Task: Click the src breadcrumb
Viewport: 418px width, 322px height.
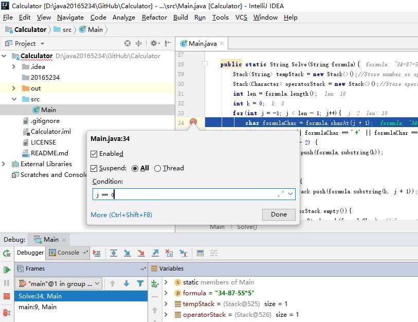Action: [62, 30]
